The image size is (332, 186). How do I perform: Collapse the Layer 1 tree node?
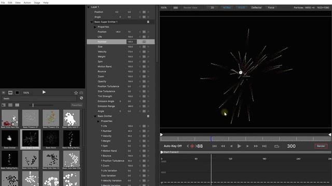click(88, 7)
